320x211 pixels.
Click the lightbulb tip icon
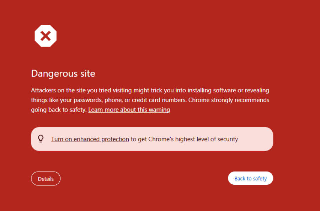41,139
